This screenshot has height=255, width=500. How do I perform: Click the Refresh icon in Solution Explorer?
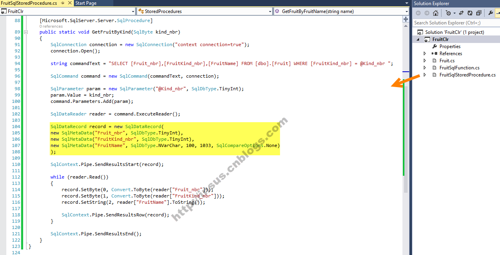470,13
